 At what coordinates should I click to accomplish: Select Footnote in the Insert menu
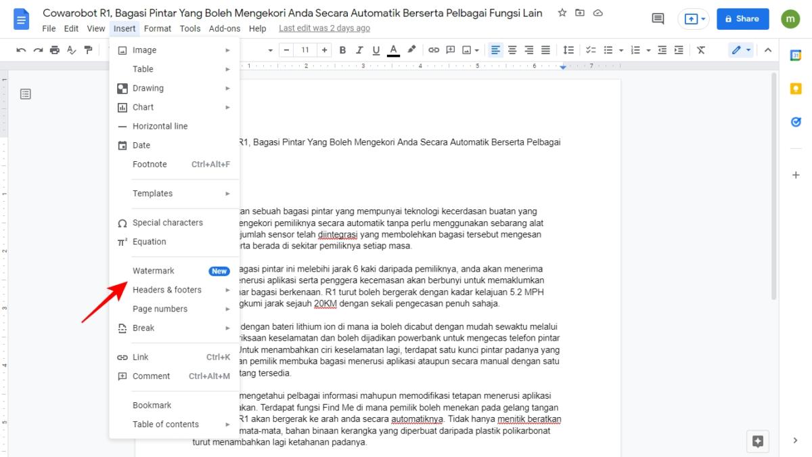click(175, 164)
